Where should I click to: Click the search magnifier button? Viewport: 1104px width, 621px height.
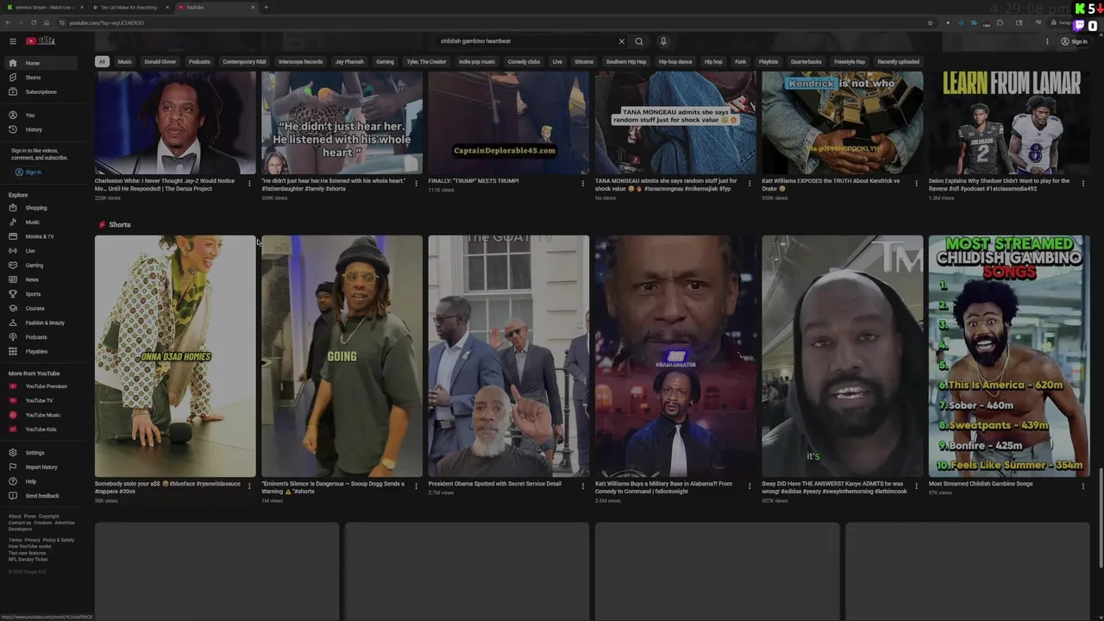[639, 41]
